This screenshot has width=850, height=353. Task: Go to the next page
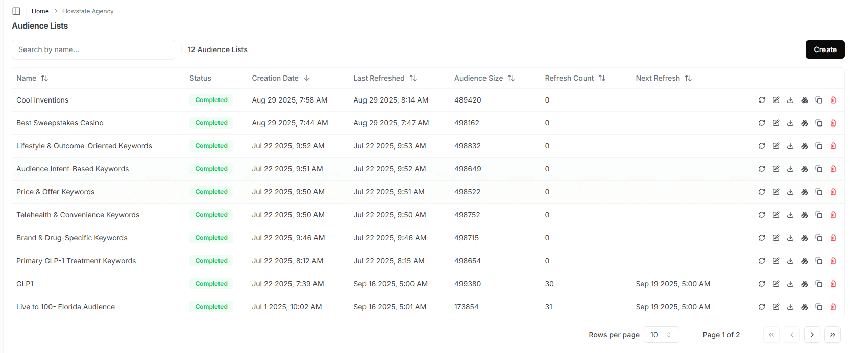click(x=812, y=335)
